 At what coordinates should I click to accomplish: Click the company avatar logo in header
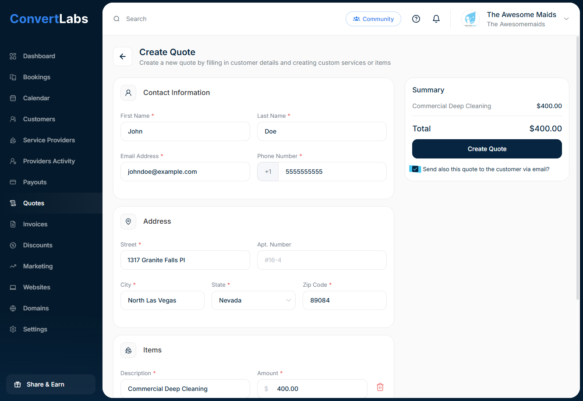tap(470, 19)
